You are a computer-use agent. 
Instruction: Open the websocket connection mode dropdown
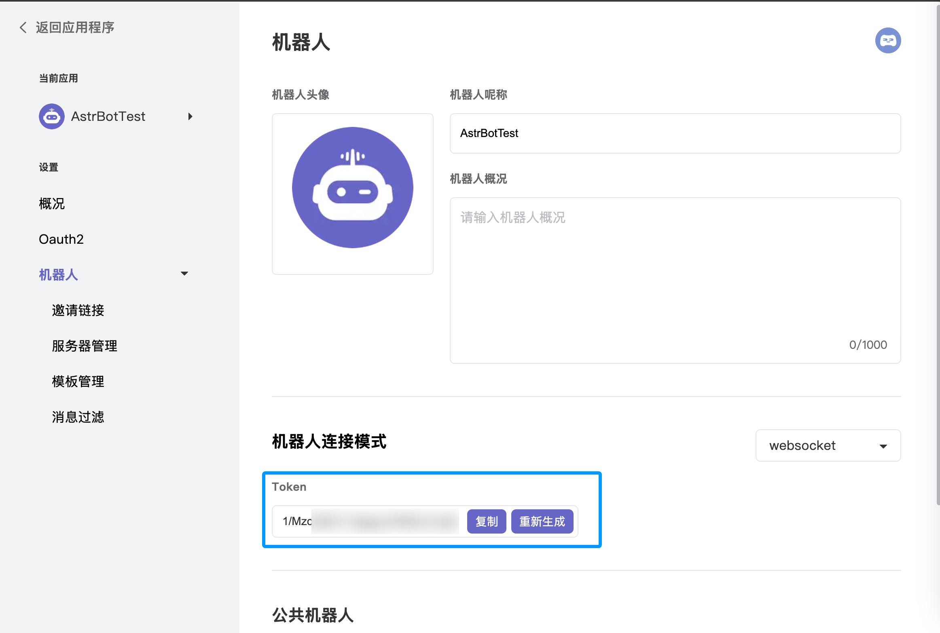pos(828,445)
